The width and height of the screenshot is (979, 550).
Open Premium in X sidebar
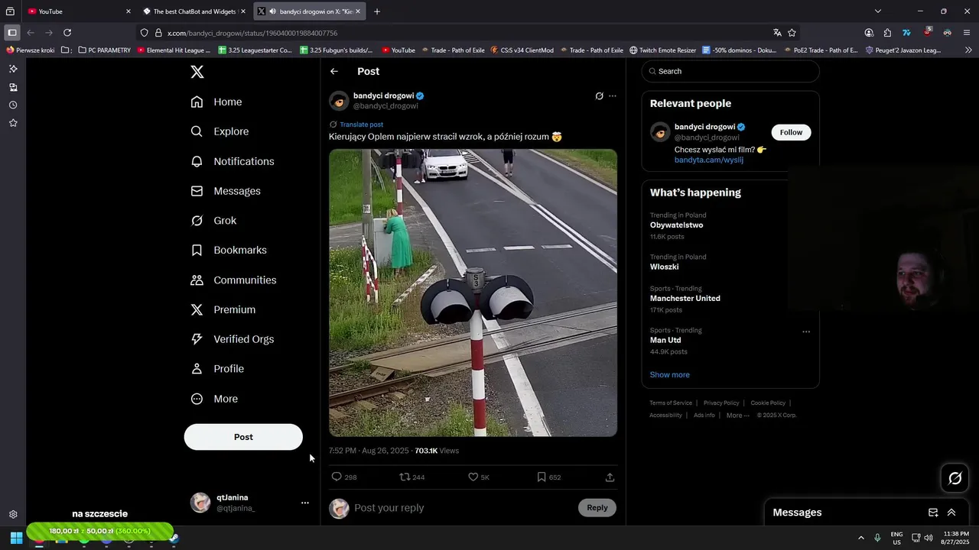[x=223, y=309]
